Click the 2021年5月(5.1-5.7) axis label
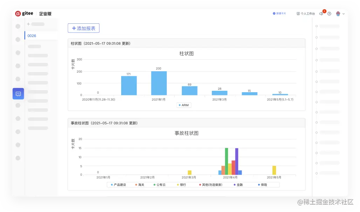The image size is (360, 212). tap(280, 100)
